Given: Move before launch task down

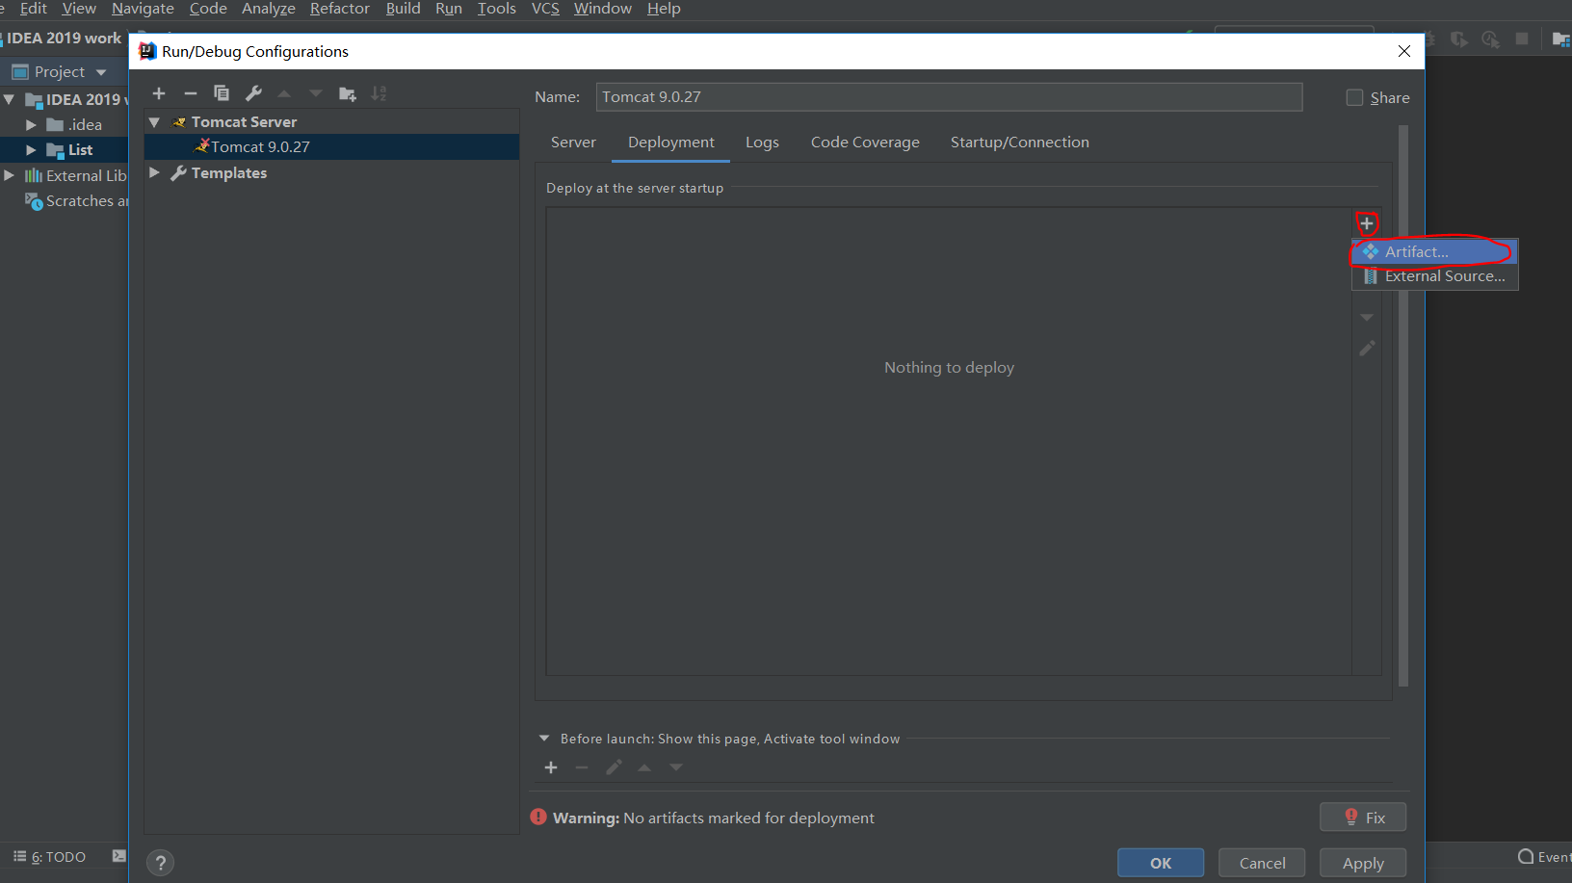Looking at the screenshot, I should (x=676, y=767).
